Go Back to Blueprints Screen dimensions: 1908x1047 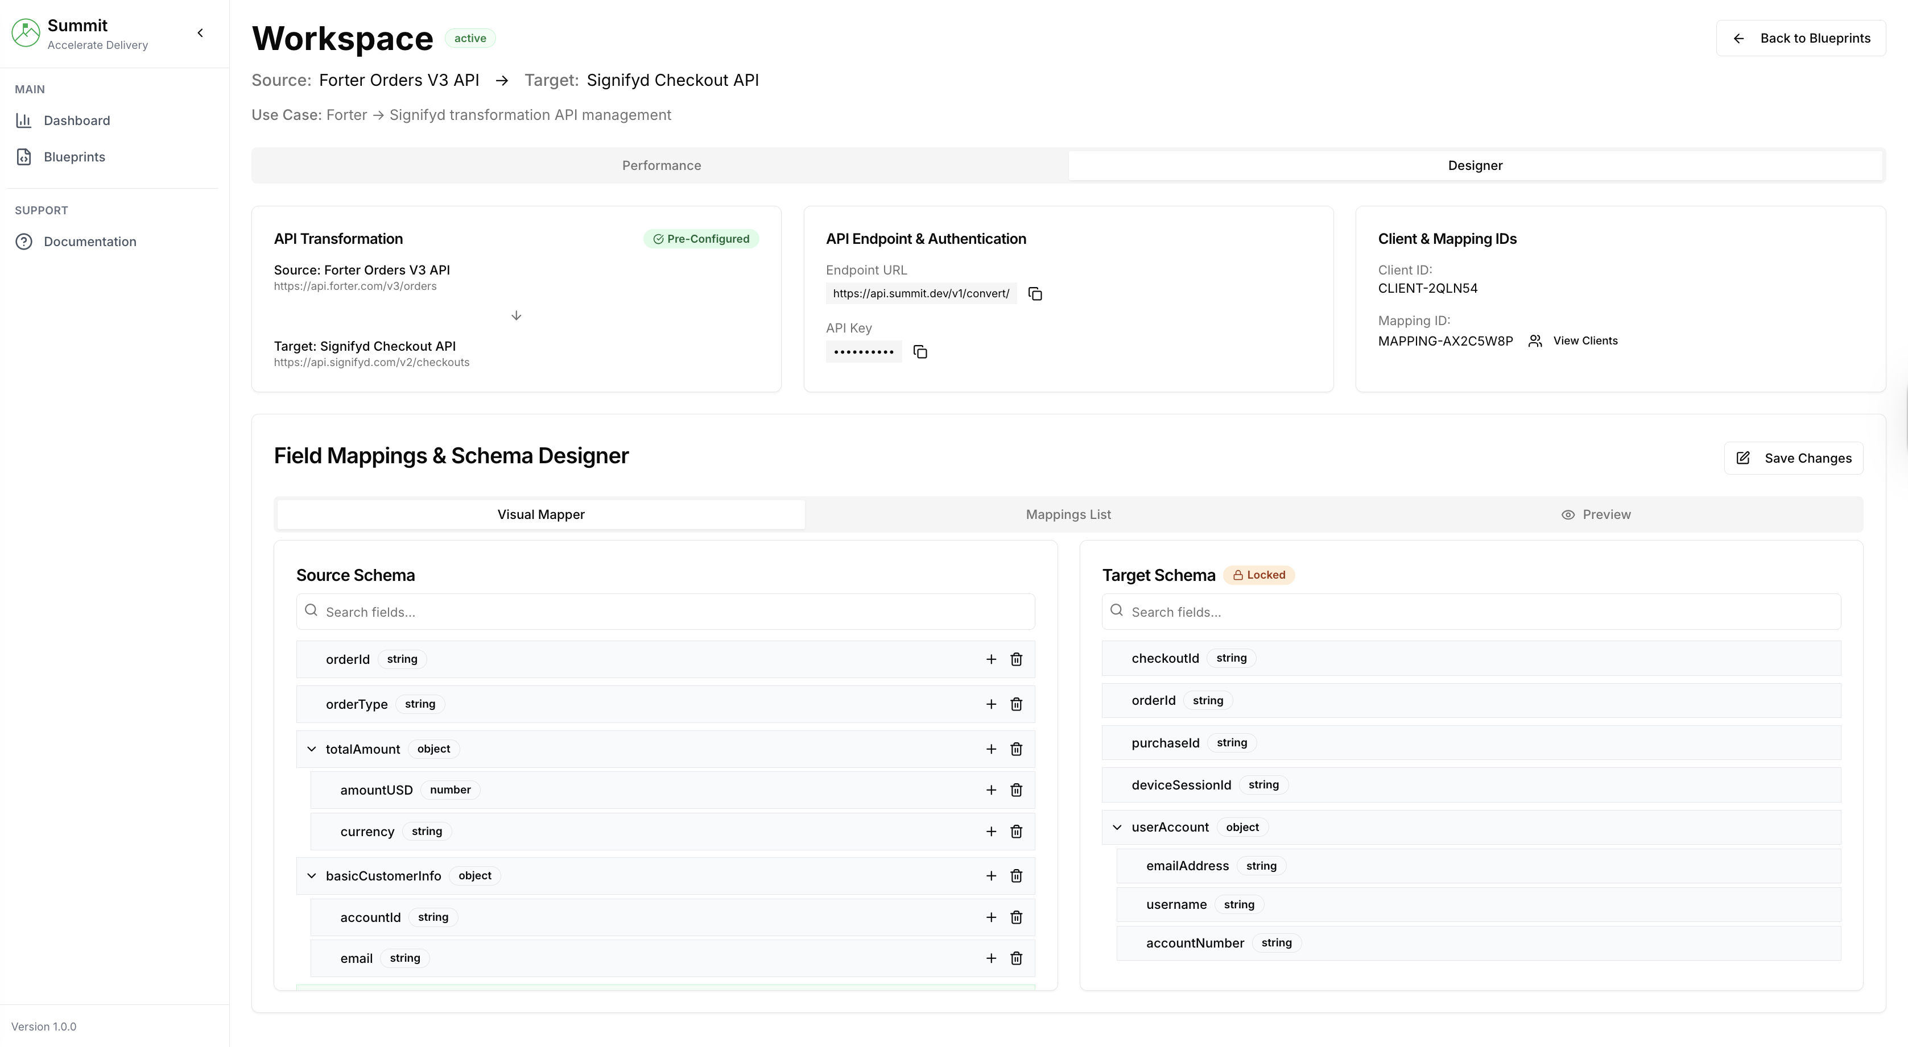1800,39
